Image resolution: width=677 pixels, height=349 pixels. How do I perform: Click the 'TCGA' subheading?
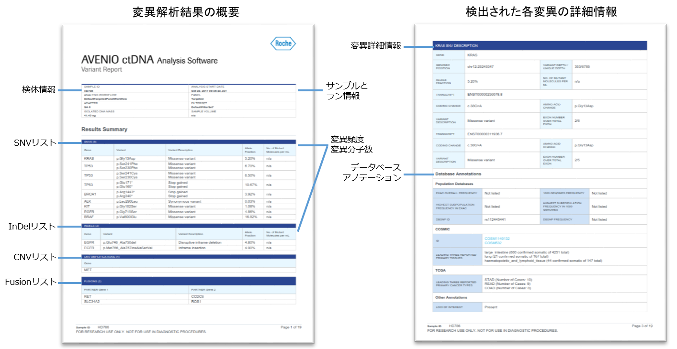(440, 270)
